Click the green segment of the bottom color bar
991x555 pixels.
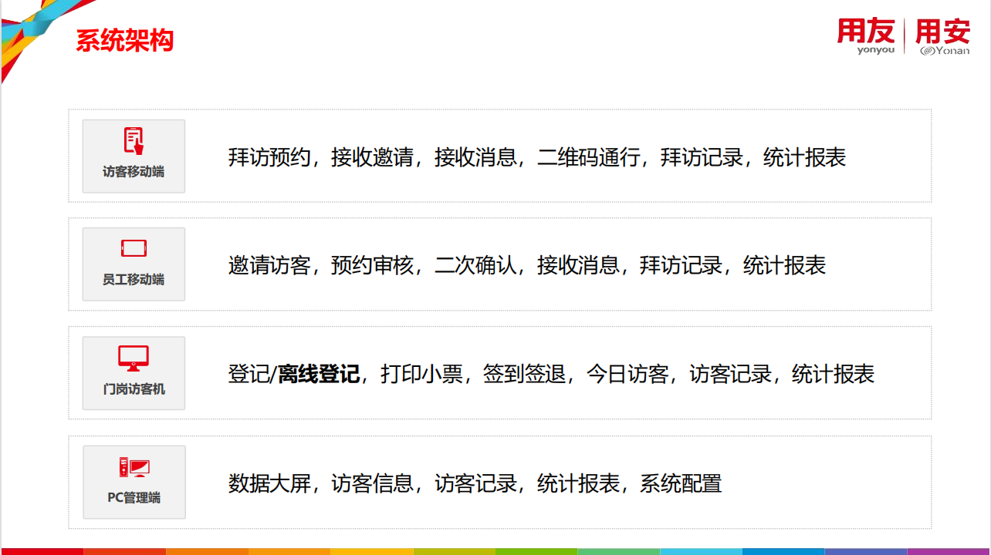click(x=536, y=551)
